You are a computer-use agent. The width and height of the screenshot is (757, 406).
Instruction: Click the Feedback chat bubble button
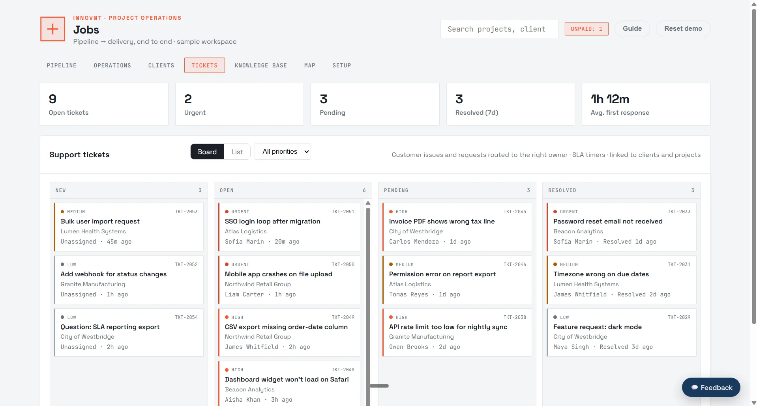[711, 387]
